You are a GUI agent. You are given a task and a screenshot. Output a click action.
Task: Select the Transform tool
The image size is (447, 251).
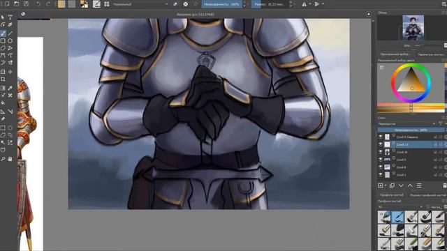(3, 72)
